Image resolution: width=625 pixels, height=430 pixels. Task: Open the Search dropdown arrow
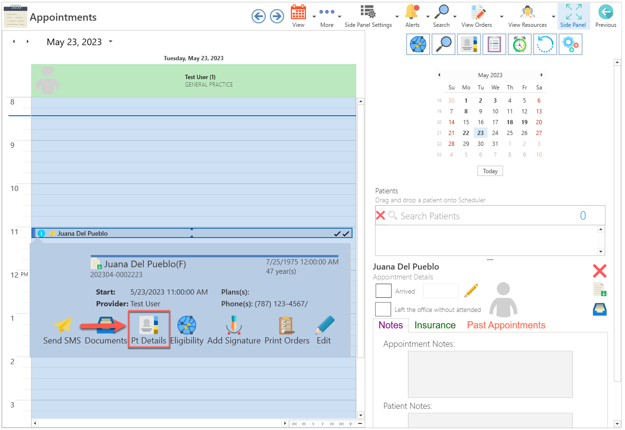click(x=455, y=16)
